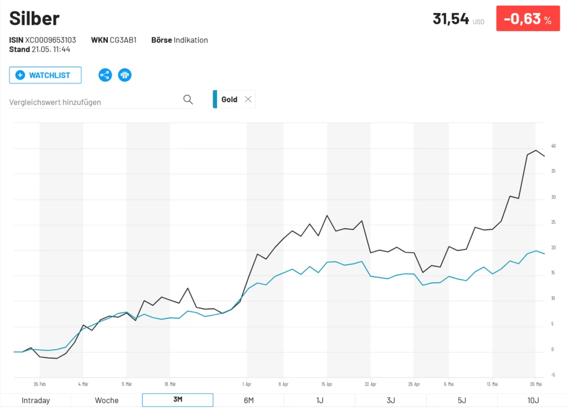Viewport: 567px width, 411px height.
Task: Add Silber to the watchlist
Action: 45,75
